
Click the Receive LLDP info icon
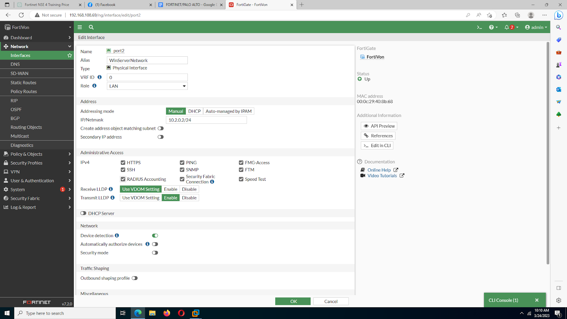pos(111,189)
